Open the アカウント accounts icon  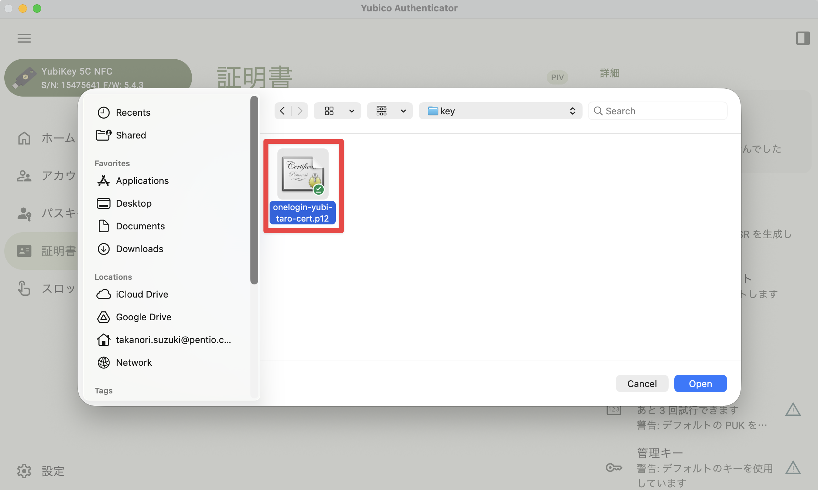point(24,176)
